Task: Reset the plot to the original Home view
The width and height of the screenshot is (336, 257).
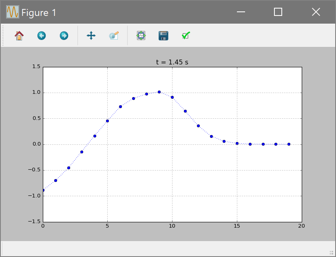Action: 19,35
